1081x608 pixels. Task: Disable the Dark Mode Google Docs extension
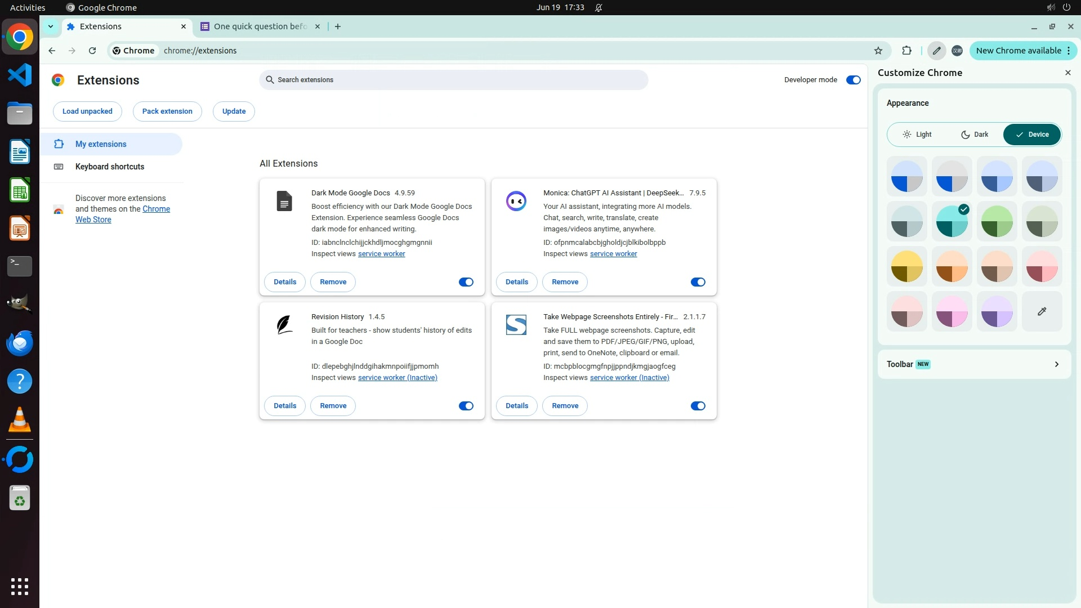click(x=466, y=282)
